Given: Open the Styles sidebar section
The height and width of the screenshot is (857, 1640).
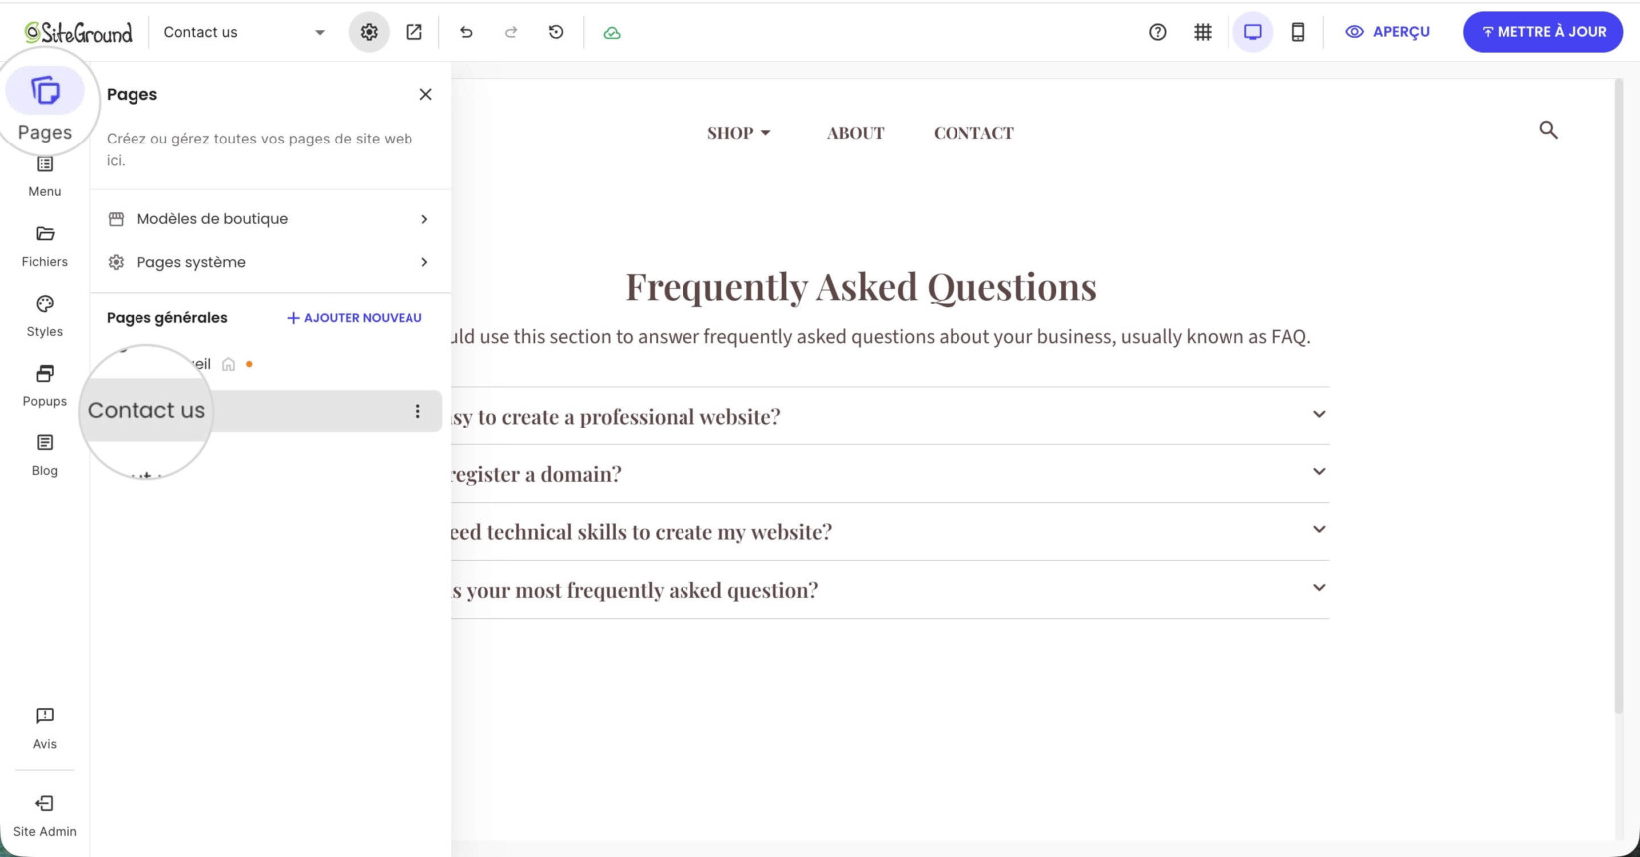Looking at the screenshot, I should pyautogui.click(x=45, y=316).
